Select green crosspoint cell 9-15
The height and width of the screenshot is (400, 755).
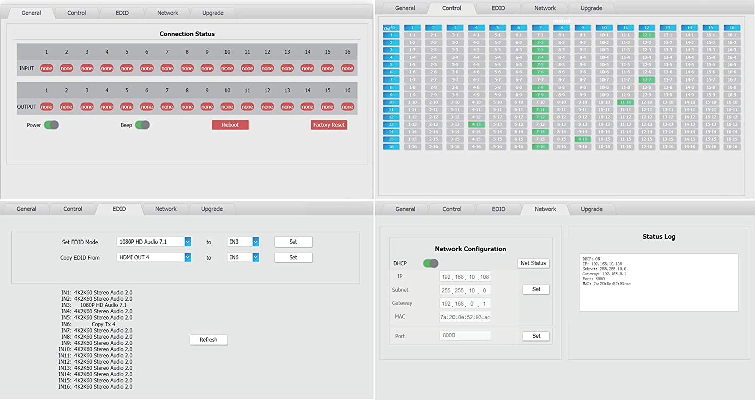click(583, 139)
